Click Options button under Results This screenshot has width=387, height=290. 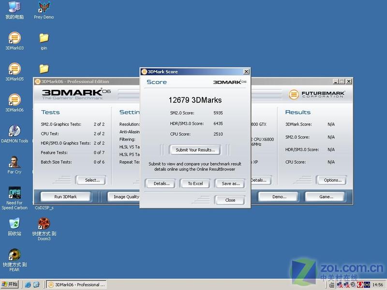[332, 180]
